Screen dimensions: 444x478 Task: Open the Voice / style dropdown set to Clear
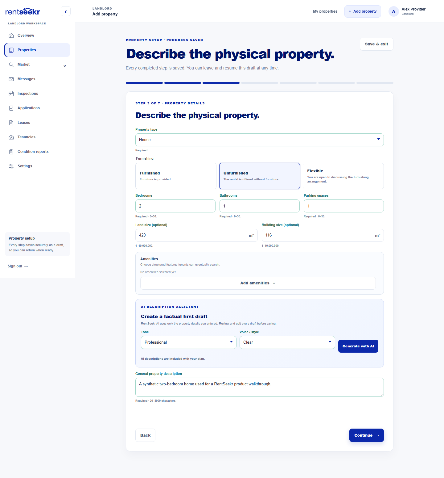tap(287, 342)
